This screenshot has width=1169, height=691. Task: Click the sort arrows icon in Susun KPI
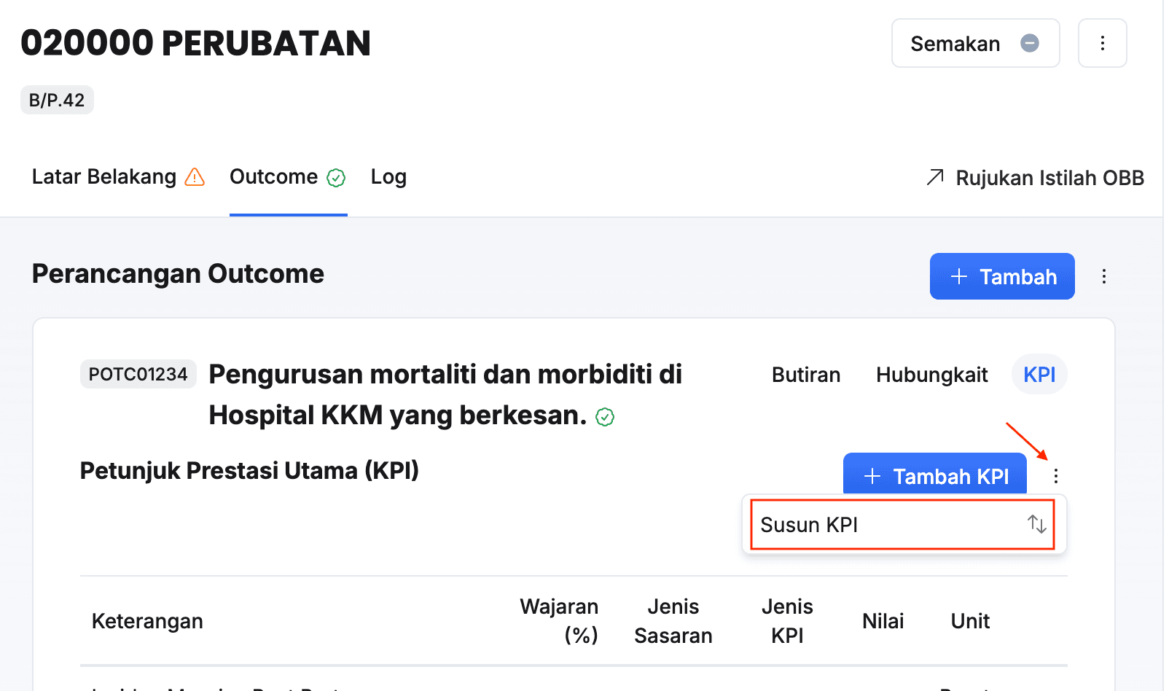tap(1036, 524)
